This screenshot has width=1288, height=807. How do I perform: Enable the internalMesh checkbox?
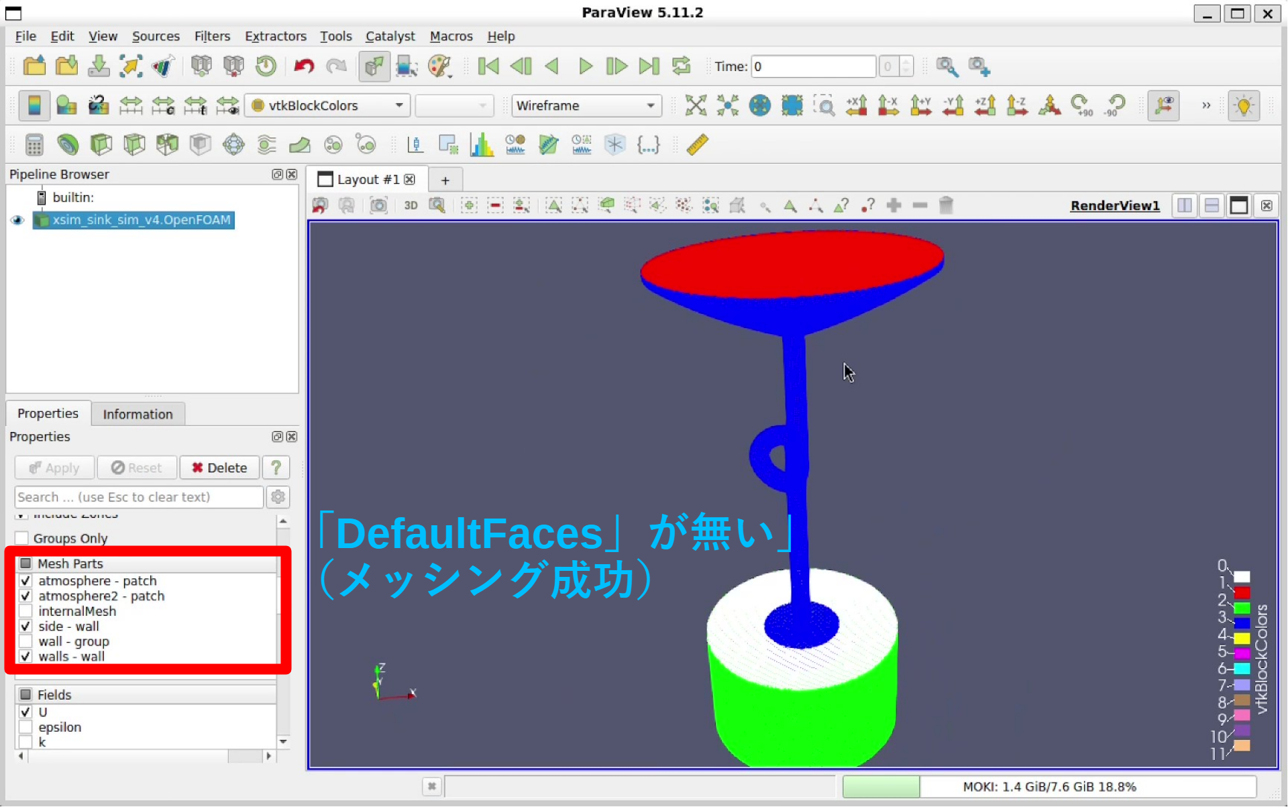pos(25,611)
